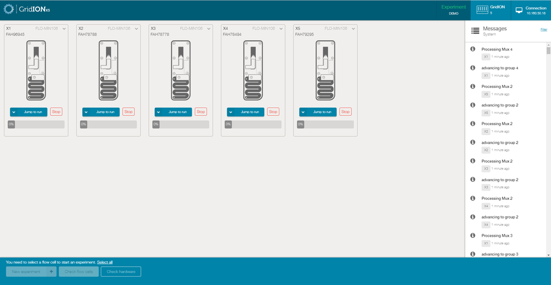Click the flow cell ID FAH96945
The width and height of the screenshot is (551, 285).
(x=15, y=34)
